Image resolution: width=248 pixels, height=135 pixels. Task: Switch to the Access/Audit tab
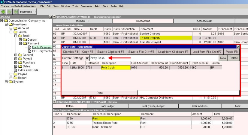click(204, 21)
